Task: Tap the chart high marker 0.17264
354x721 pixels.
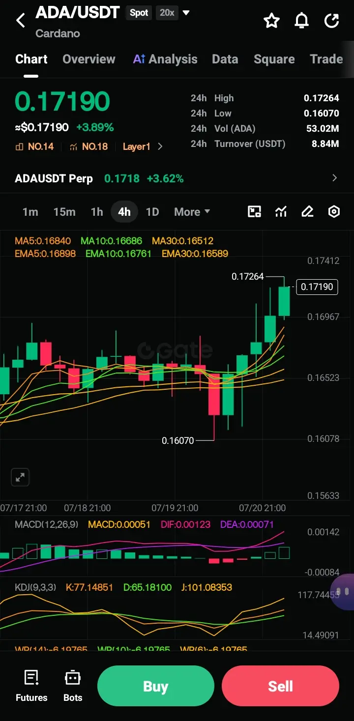Action: (x=248, y=277)
